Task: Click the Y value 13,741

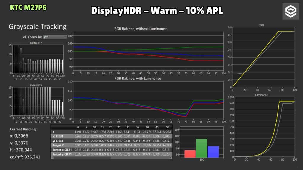Action: pyautogui.click(x=137, y=132)
